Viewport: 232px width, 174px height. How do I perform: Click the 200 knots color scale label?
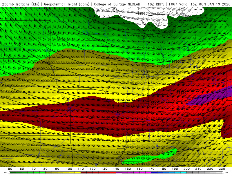[186, 169]
